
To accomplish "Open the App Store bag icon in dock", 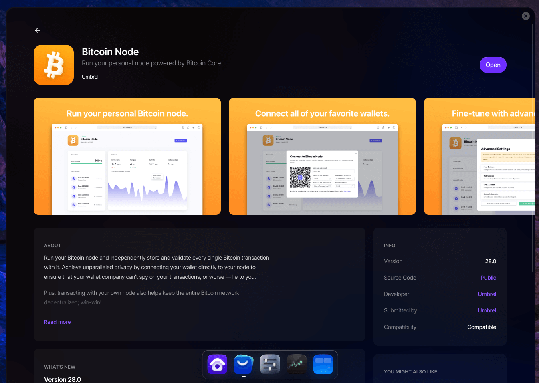I will (244, 365).
